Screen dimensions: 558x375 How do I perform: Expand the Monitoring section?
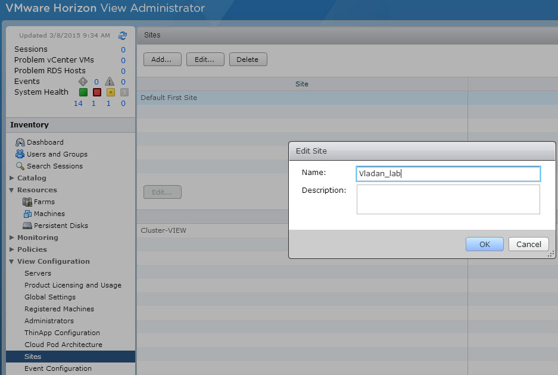click(12, 237)
